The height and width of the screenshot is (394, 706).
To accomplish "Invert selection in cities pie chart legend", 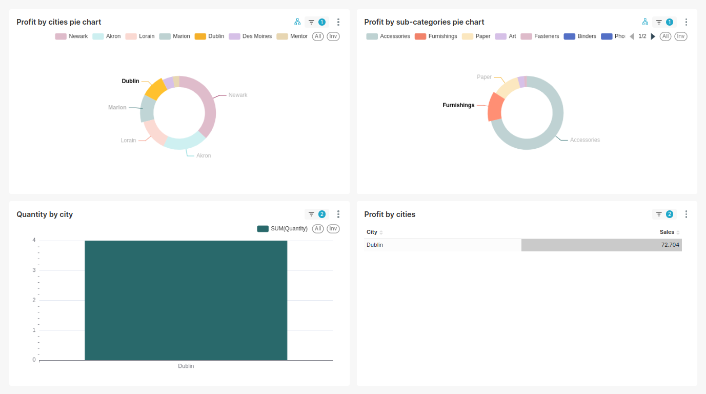I will coord(333,36).
